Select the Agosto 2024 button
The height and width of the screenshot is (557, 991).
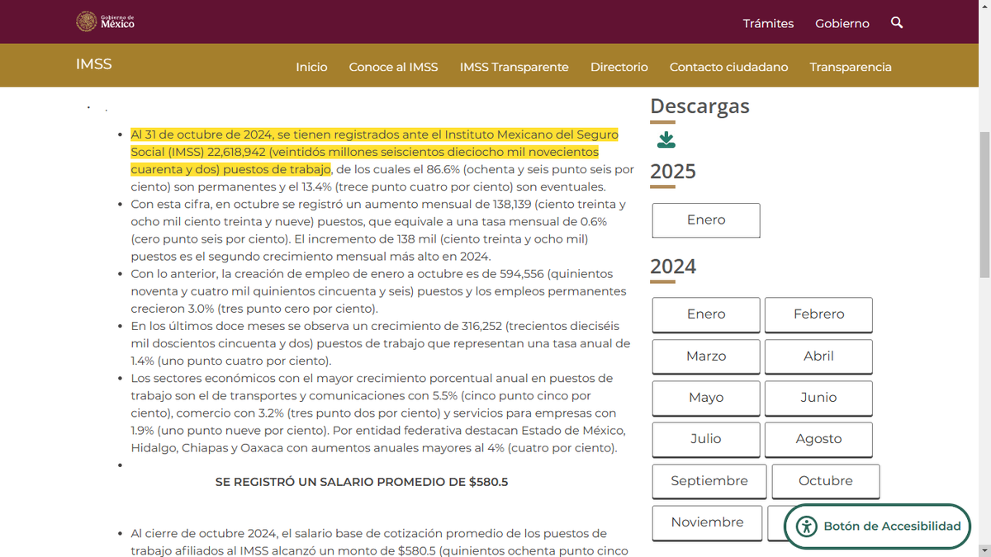pyautogui.click(x=818, y=439)
